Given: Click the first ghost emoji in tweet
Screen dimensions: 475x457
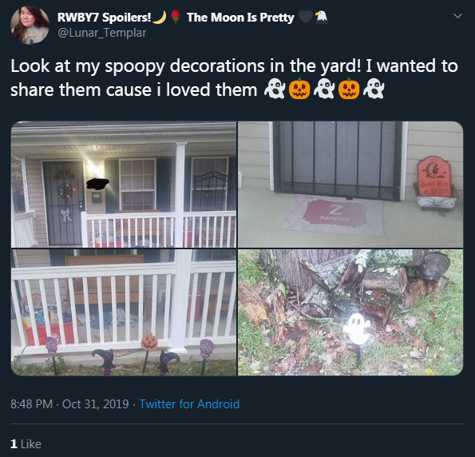Looking at the screenshot, I should tap(275, 89).
